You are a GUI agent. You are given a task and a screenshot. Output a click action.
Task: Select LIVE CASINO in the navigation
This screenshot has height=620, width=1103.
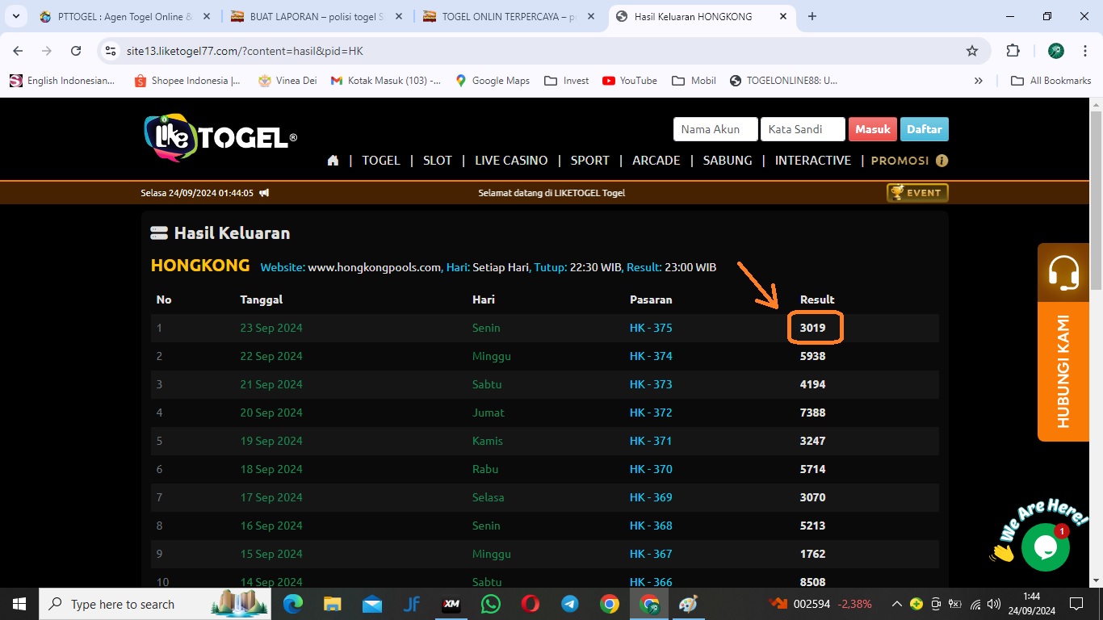coord(511,161)
